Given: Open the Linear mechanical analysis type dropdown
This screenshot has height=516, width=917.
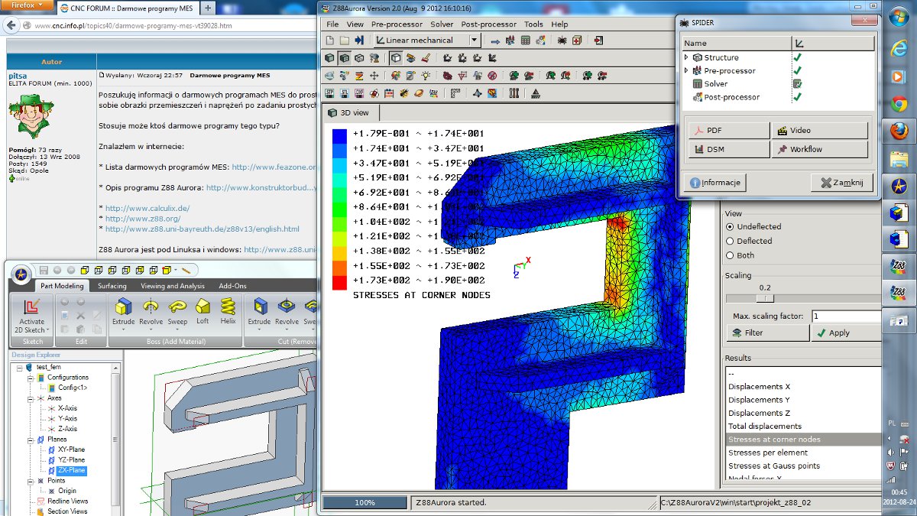Looking at the screenshot, I should pos(474,41).
